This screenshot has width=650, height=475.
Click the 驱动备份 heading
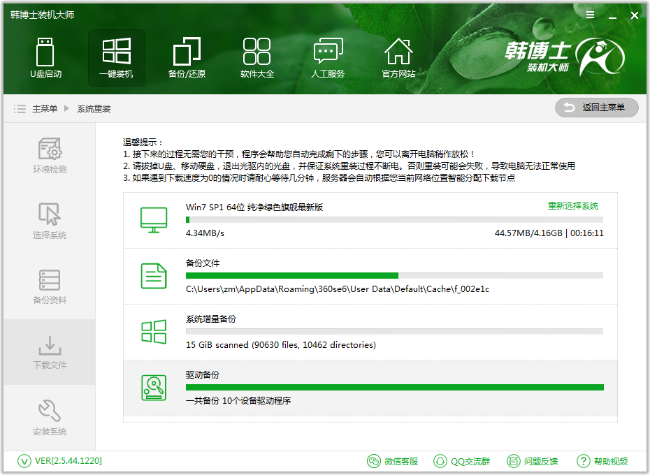coord(202,374)
